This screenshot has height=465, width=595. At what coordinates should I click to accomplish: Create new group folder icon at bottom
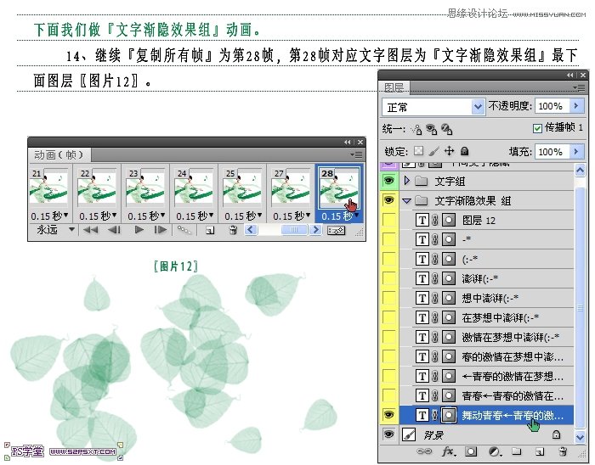pos(516,451)
